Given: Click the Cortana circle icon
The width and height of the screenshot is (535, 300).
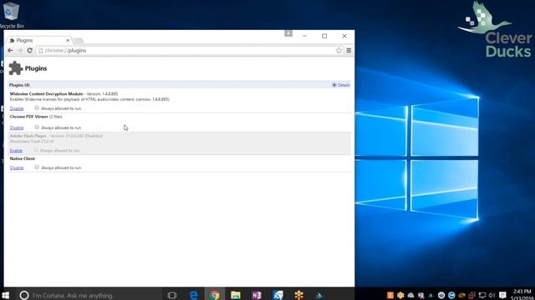Looking at the screenshot, I should coord(24,295).
